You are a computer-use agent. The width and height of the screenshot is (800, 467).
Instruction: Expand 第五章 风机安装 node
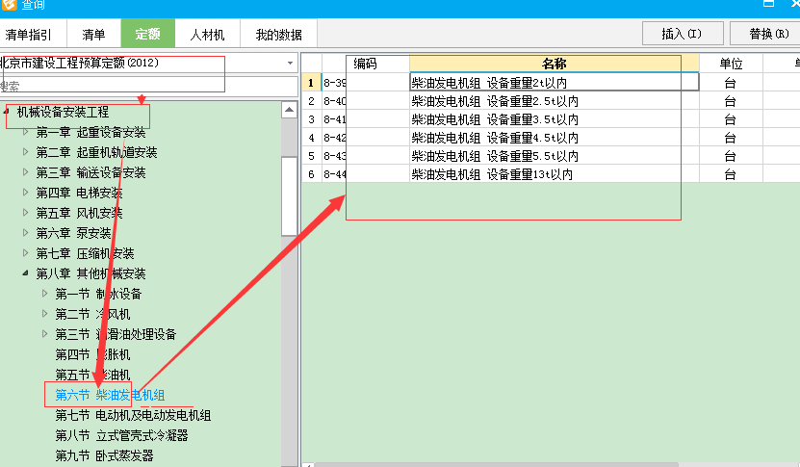25,213
